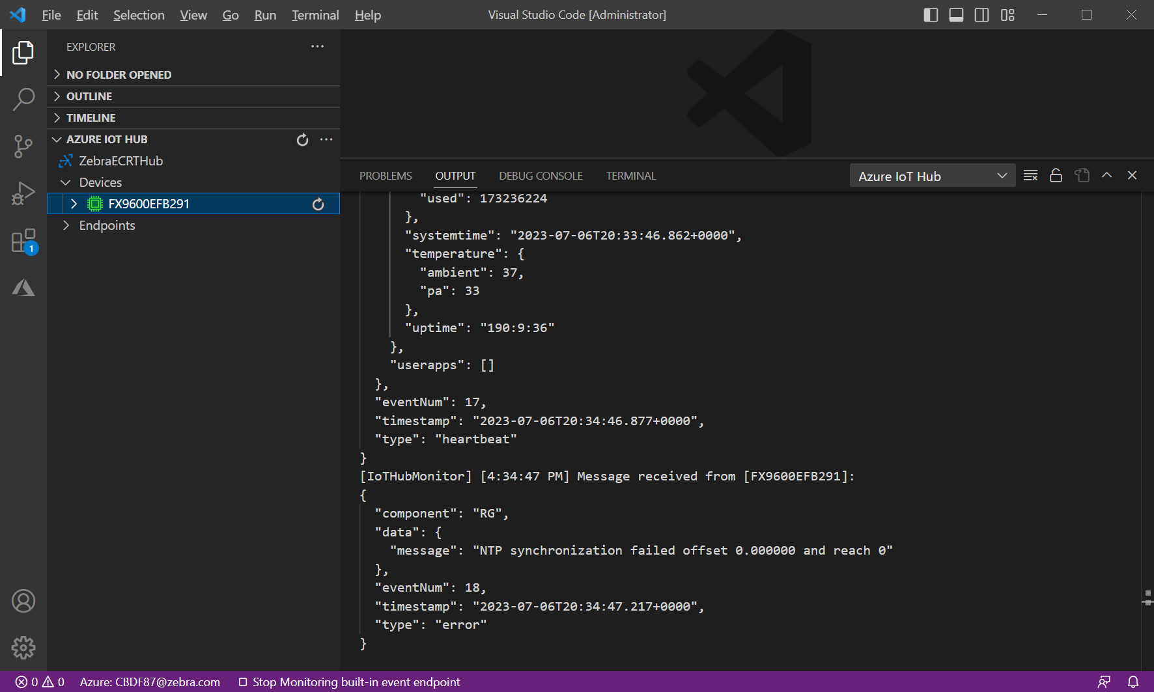Stop Monitoring built-in event endpoint
This screenshot has height=692, width=1154.
[349, 682]
